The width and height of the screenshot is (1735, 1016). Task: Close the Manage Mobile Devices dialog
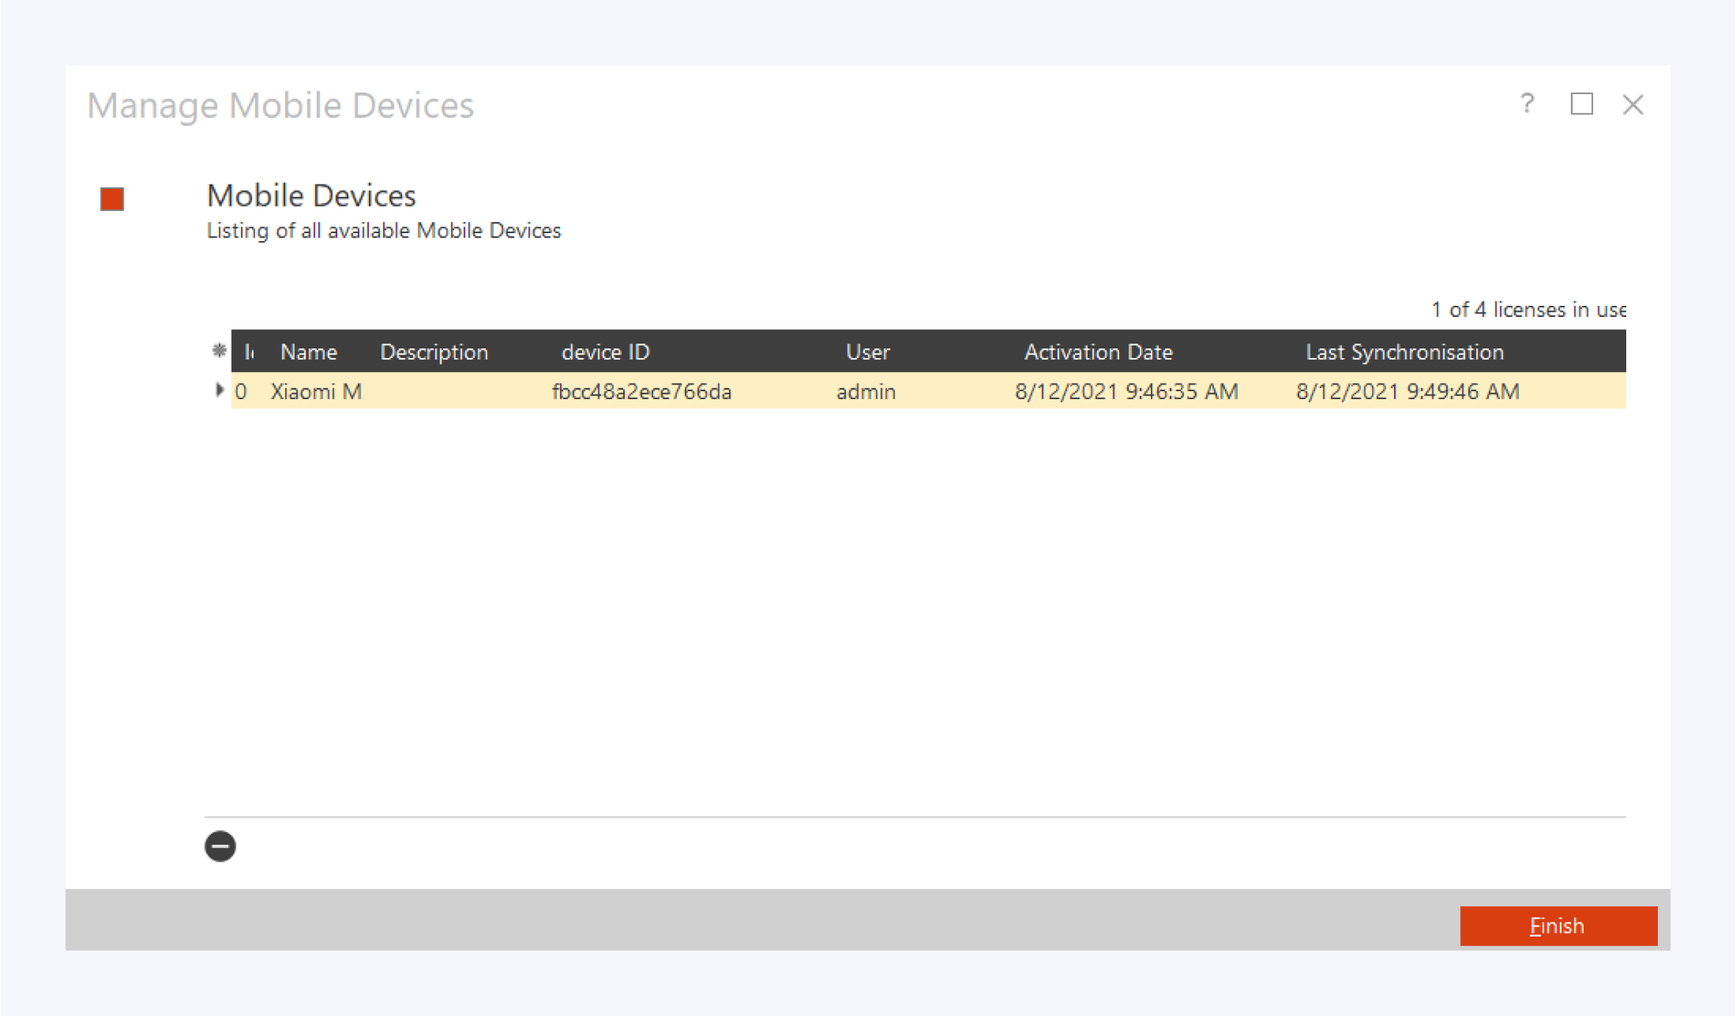pyautogui.click(x=1633, y=104)
